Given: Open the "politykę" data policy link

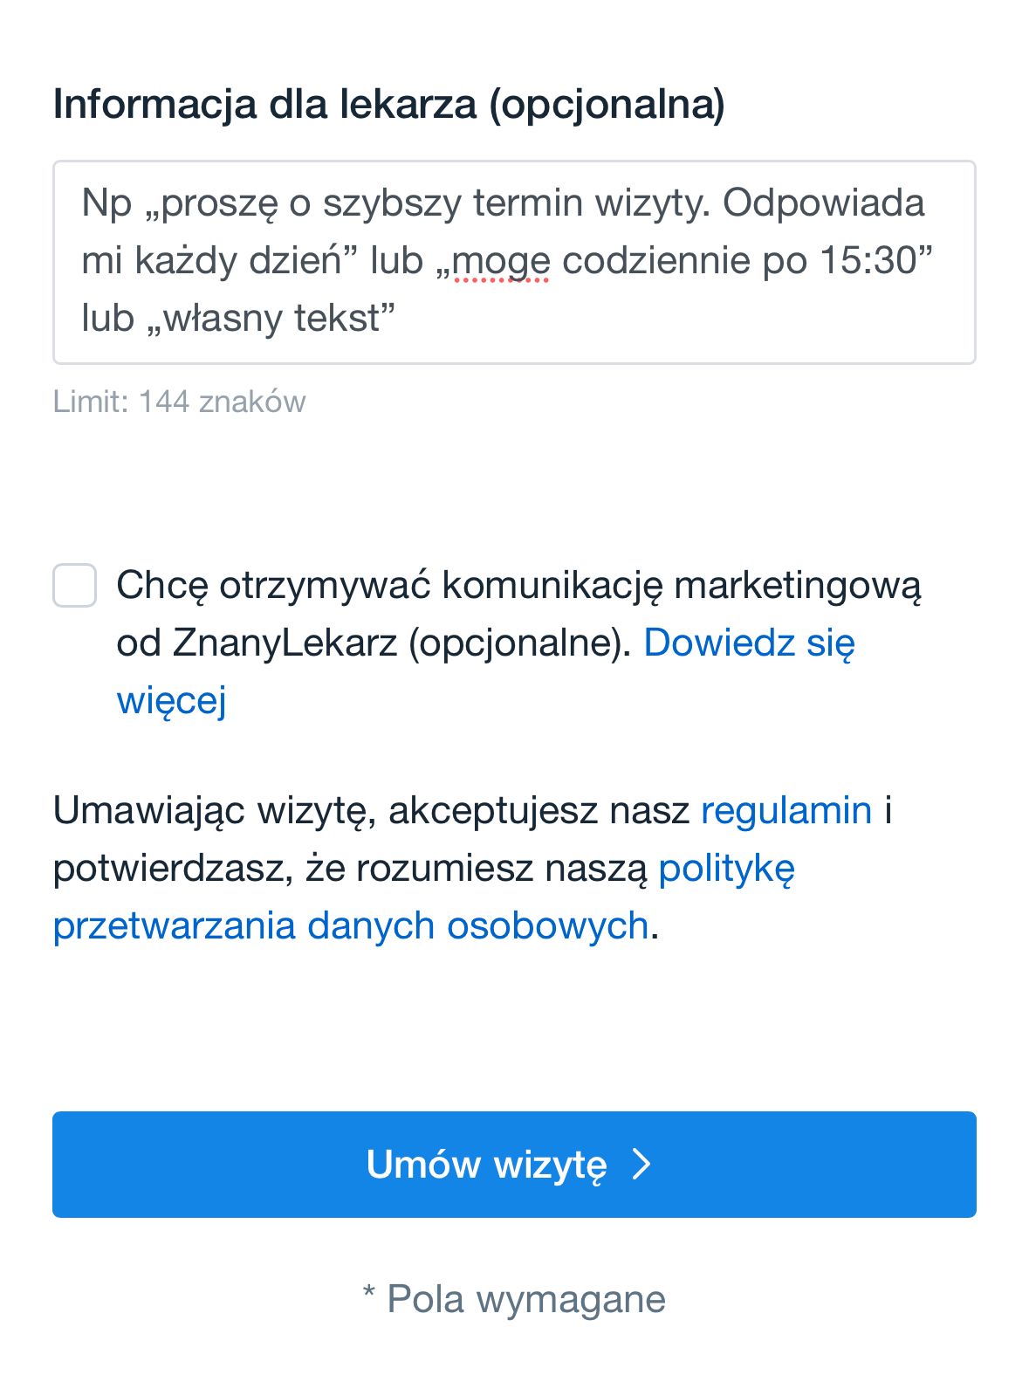Looking at the screenshot, I should tap(726, 868).
